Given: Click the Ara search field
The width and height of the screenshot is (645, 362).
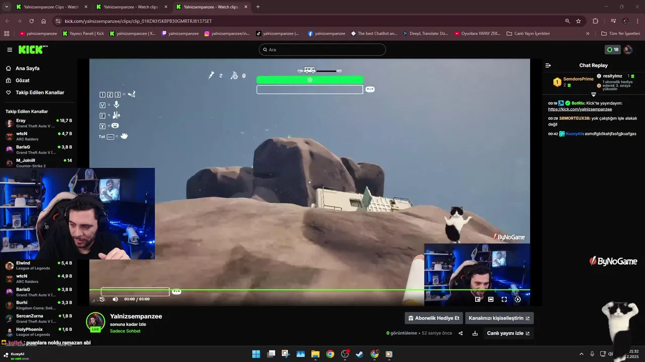Looking at the screenshot, I should [x=322, y=50].
